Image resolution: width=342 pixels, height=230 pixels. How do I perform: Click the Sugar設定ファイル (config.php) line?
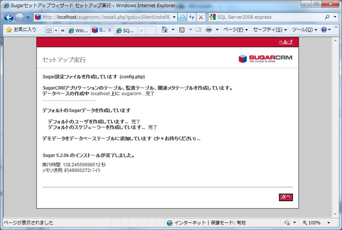[x=93, y=77]
